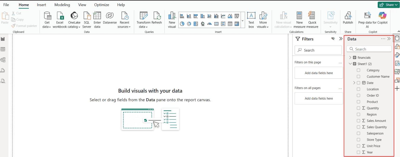Search fields in the Data pane
This screenshot has width=400, height=157.
pos(369,49)
